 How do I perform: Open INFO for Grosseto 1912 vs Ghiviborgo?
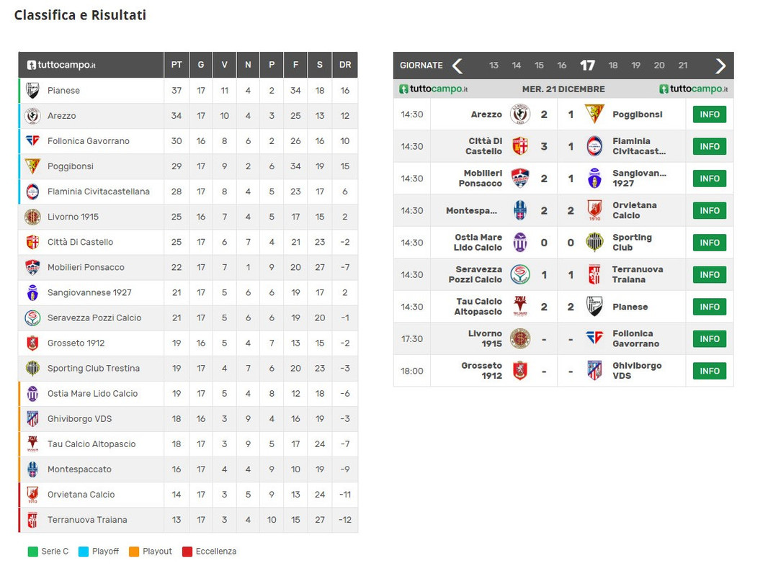click(709, 371)
